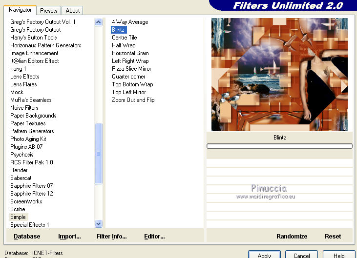The height and width of the screenshot is (258, 357).
Task: Choose the Blintz filter
Action: pos(118,30)
